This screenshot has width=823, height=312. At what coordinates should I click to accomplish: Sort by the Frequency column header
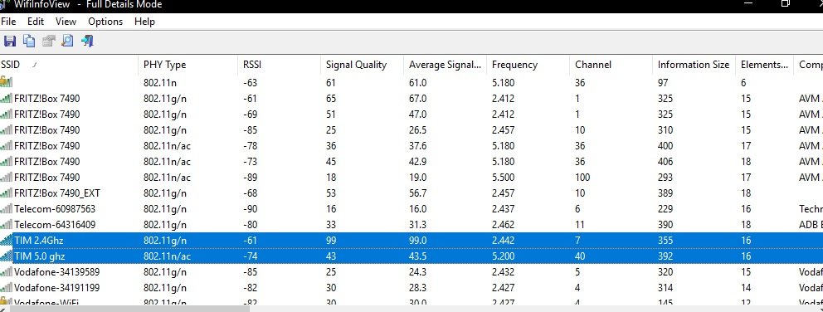528,65
